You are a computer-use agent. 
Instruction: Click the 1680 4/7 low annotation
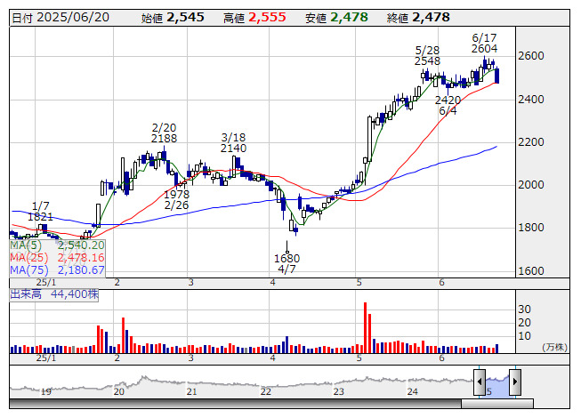[x=286, y=264]
